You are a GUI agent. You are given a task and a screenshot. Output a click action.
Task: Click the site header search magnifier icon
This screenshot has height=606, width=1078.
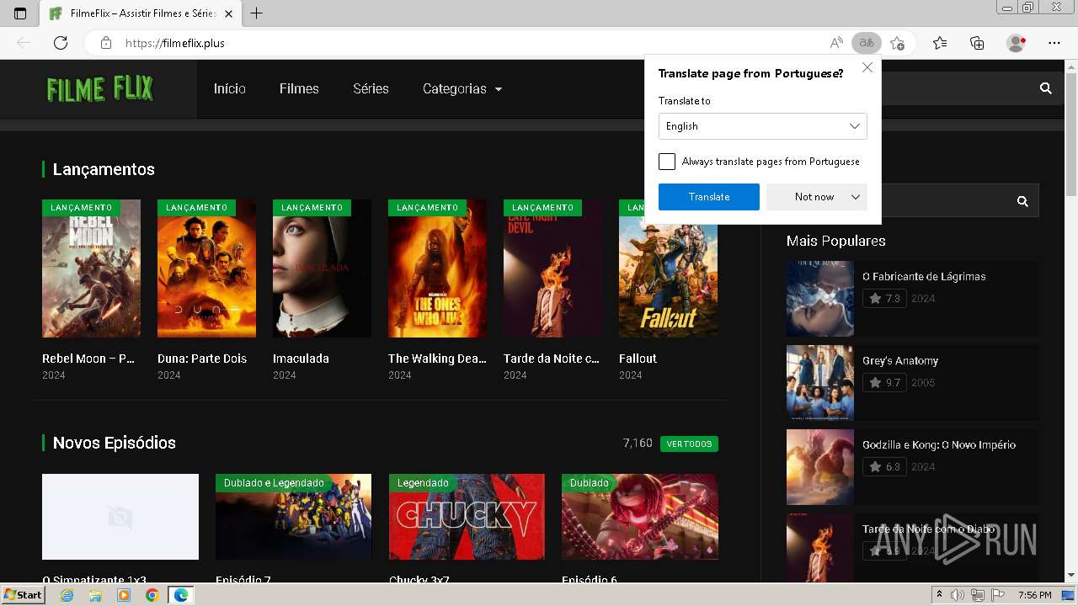(1046, 88)
